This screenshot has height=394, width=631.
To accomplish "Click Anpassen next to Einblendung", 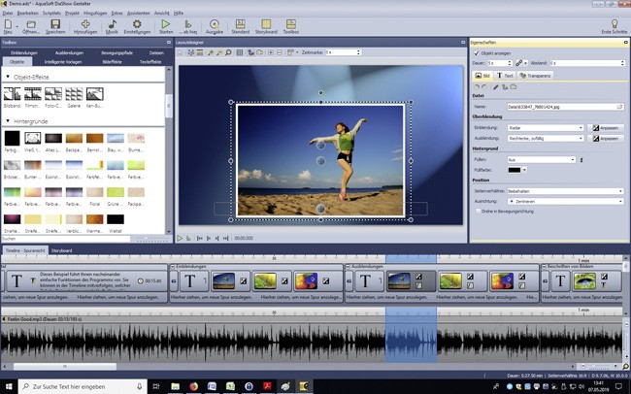I will pos(606,127).
